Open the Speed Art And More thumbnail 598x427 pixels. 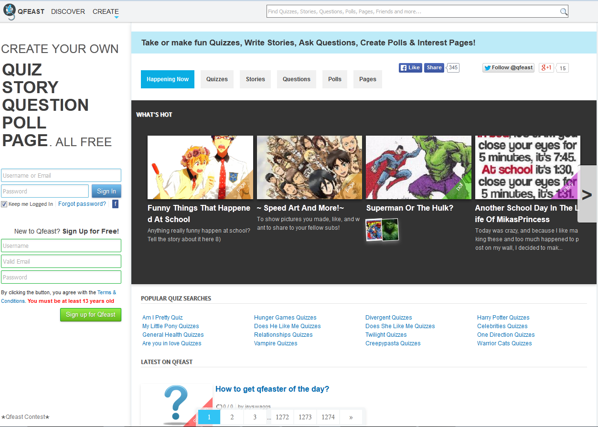tap(310, 167)
